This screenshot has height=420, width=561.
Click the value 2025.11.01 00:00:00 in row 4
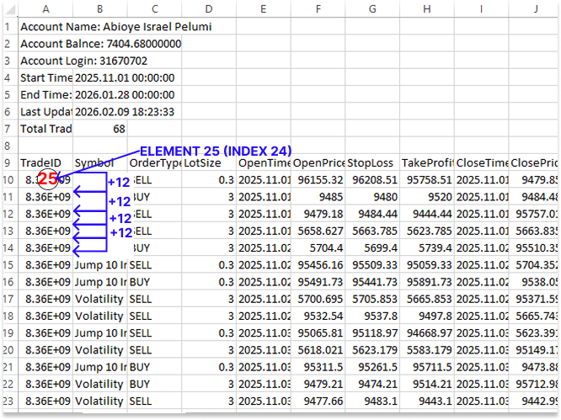click(125, 78)
